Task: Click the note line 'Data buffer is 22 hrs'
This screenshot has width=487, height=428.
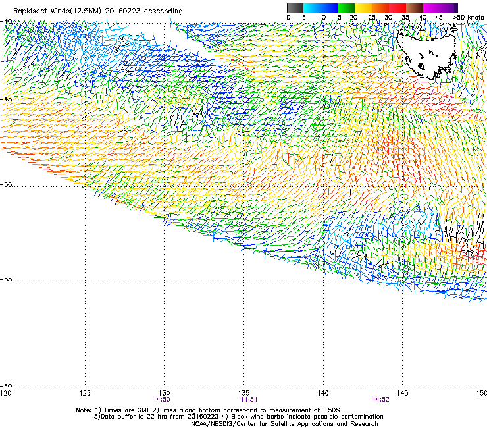Action: click(238, 417)
